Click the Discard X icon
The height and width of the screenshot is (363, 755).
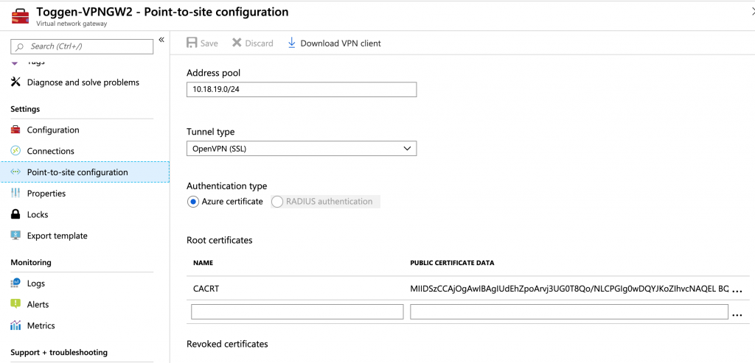[x=237, y=43]
